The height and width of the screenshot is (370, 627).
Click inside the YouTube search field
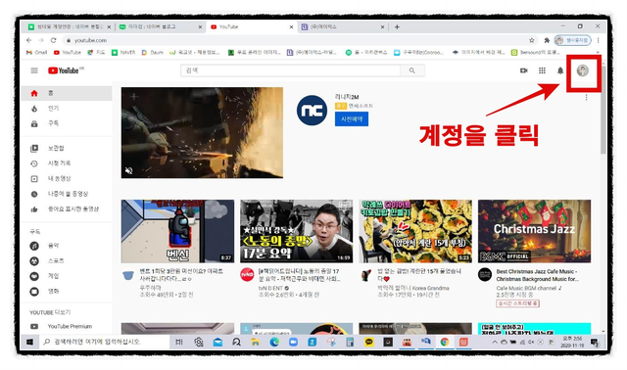point(291,70)
